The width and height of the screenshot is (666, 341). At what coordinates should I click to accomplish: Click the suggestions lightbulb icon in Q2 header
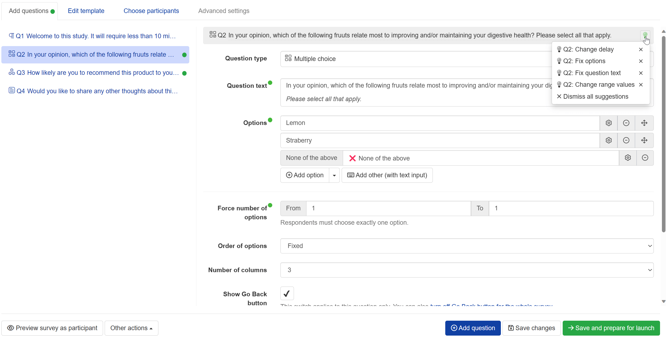(645, 35)
